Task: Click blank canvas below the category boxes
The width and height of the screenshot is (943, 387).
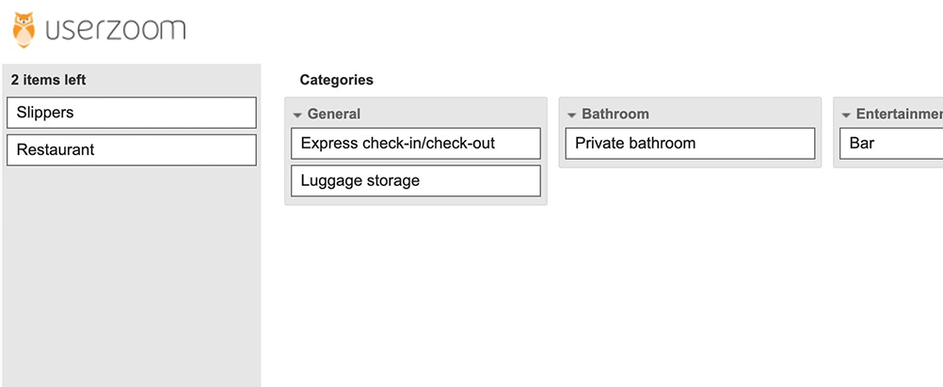Action: pos(602,301)
